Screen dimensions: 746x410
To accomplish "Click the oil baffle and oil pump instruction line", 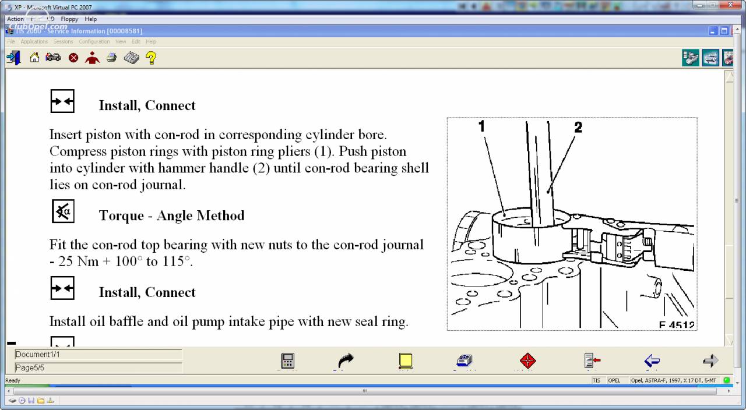I will coord(228,321).
